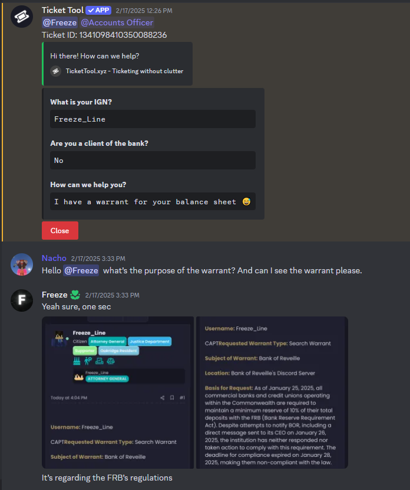
Task: Open the right warrant details screenshot
Action: point(272,393)
